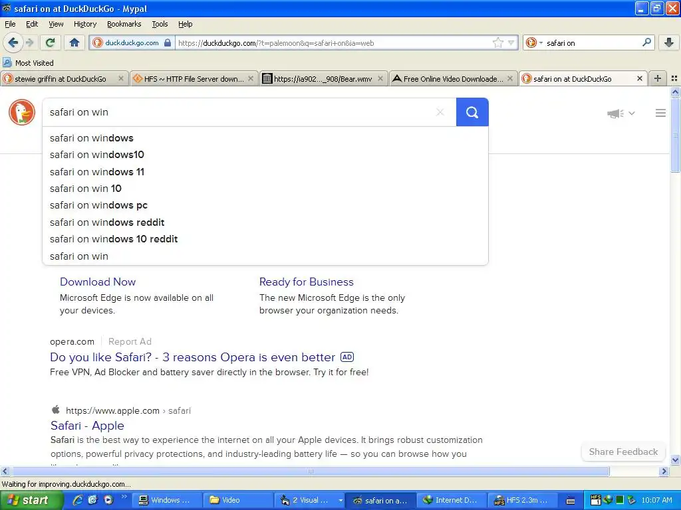Select suggestion safari on windows pc

point(265,205)
